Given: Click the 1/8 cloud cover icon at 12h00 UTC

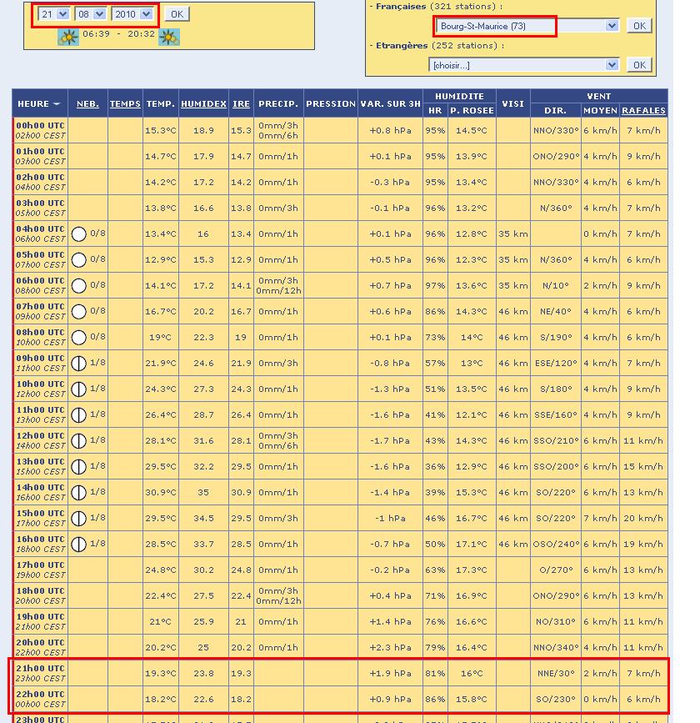Looking at the screenshot, I should pyautogui.click(x=79, y=441).
